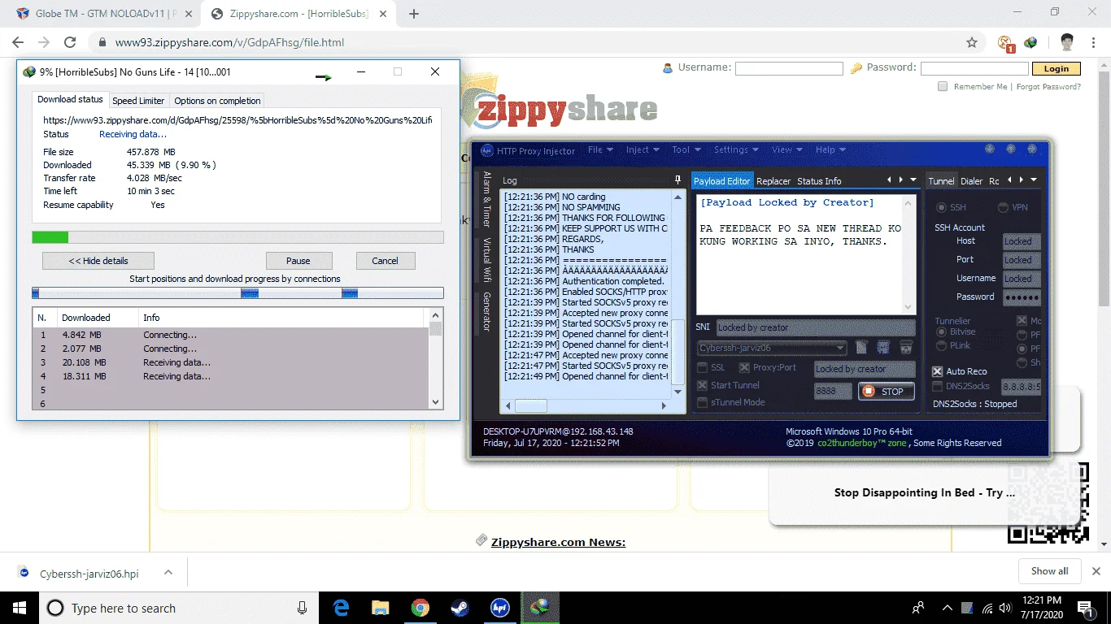Open Steam from the taskbar
The image size is (1111, 624).
point(460,608)
